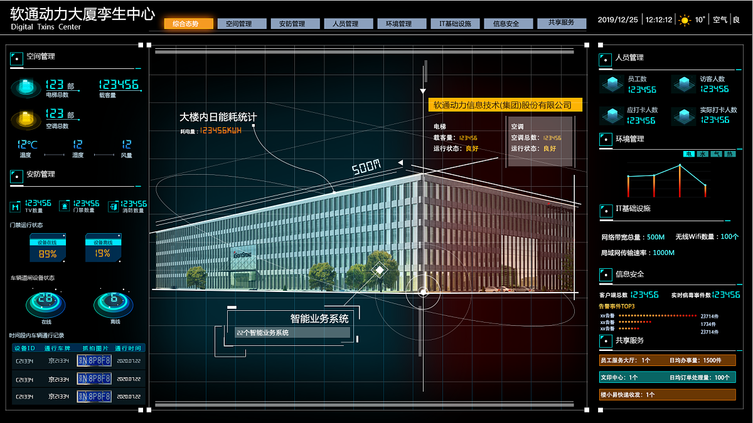Click the 1734件 alert count

(x=708, y=323)
